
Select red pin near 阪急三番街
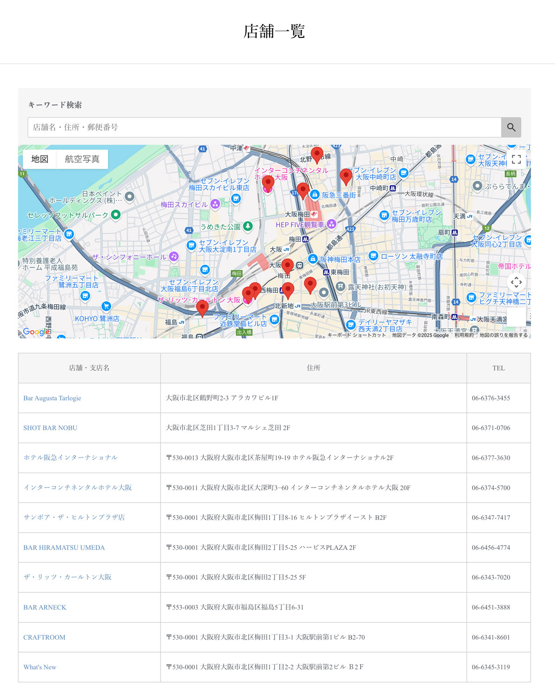(302, 191)
